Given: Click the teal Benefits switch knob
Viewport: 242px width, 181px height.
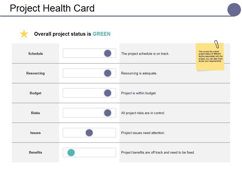Looking at the screenshot, I should pos(71,152).
